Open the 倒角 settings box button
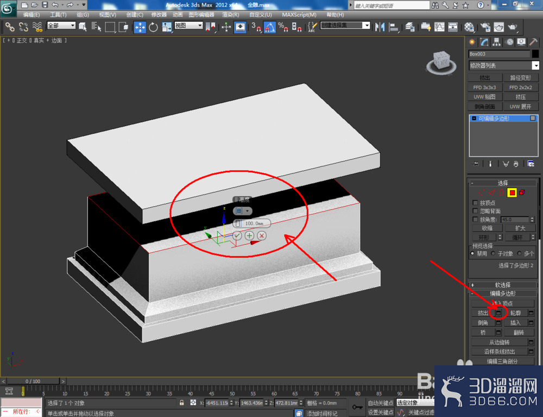 (x=498, y=323)
